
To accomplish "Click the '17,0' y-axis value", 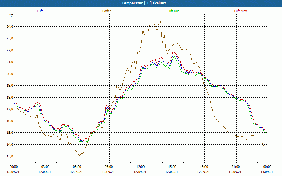I will tap(10, 109).
